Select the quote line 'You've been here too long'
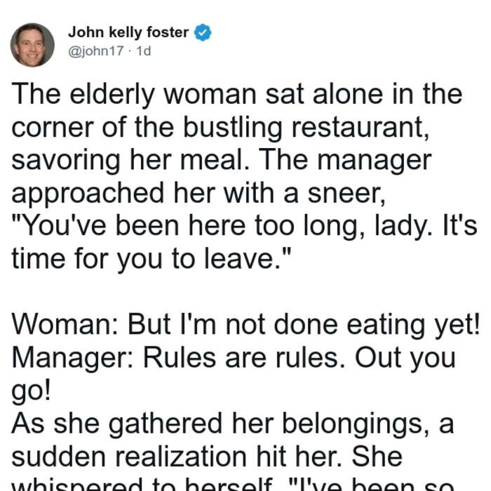Image resolution: width=491 pixels, height=491 pixels. 244,226
